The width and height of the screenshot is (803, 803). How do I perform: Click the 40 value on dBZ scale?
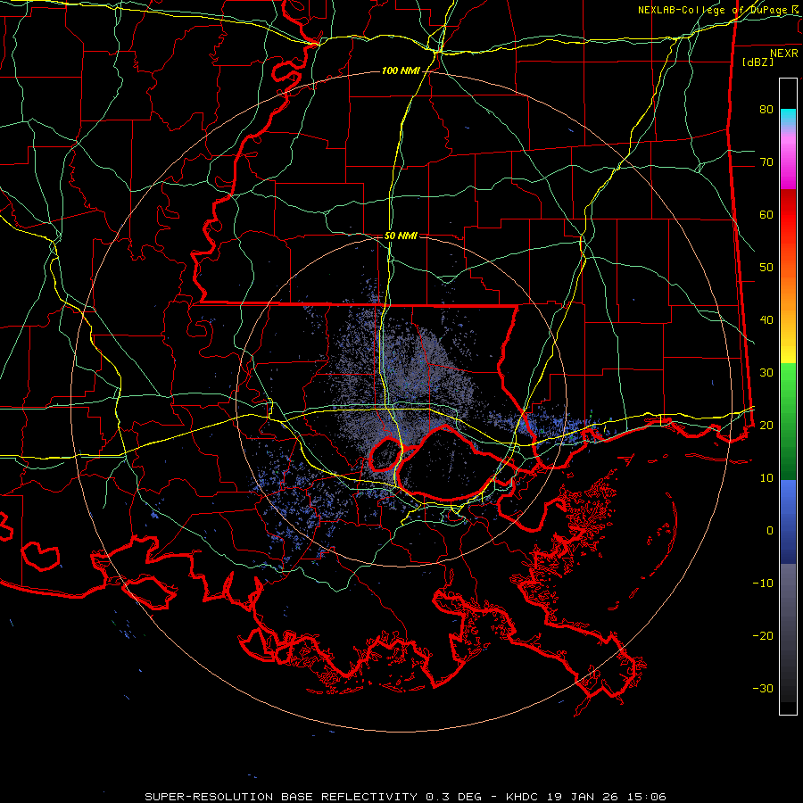click(766, 319)
